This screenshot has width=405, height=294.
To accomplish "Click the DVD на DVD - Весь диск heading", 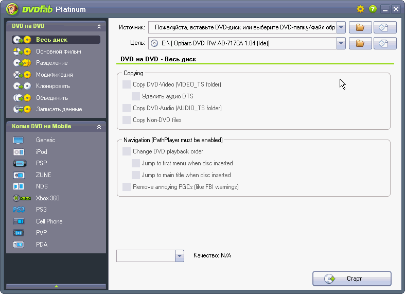I will 158,59.
